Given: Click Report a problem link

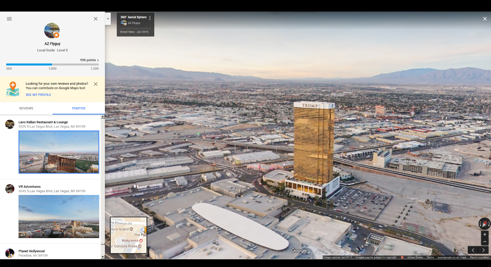Looking at the screenshot, I should pyautogui.click(x=480, y=257).
